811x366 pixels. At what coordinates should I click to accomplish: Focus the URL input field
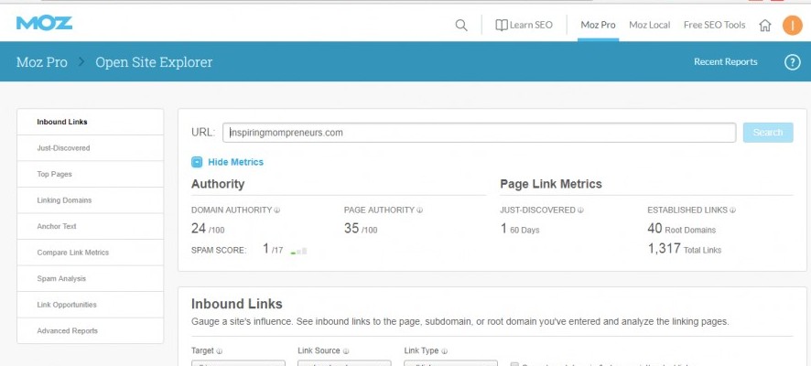[x=479, y=133]
